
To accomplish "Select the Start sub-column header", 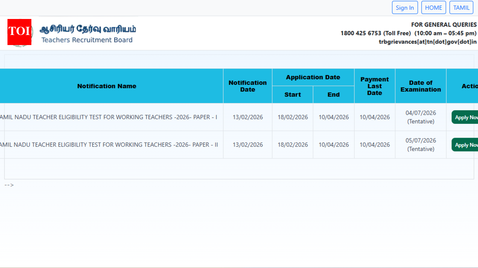I will pos(292,95).
